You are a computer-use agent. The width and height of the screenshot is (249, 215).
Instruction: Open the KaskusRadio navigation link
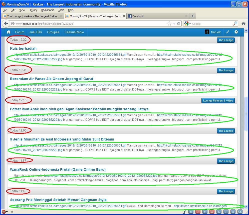click(74, 32)
